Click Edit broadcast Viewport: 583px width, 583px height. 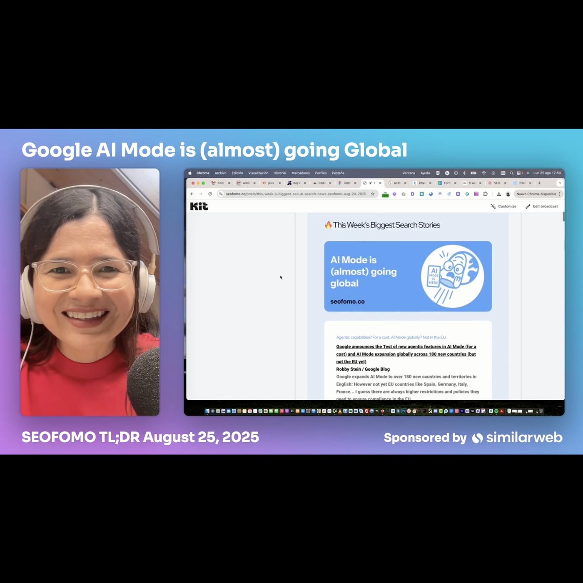pyautogui.click(x=542, y=207)
